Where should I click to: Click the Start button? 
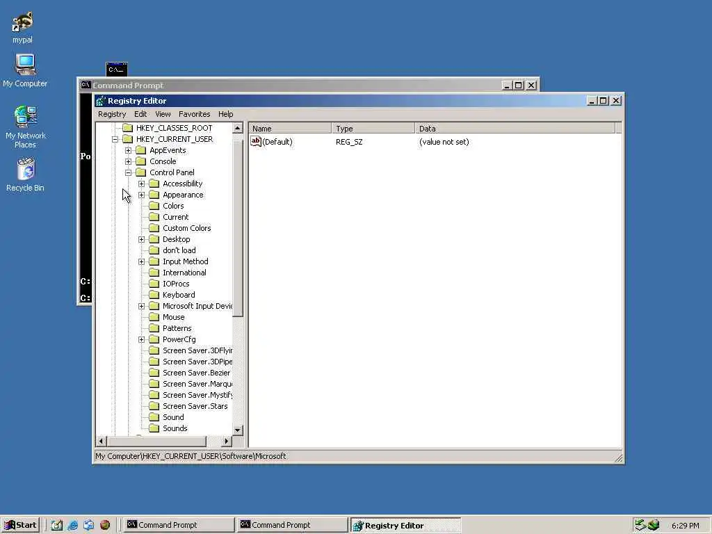pos(20,525)
